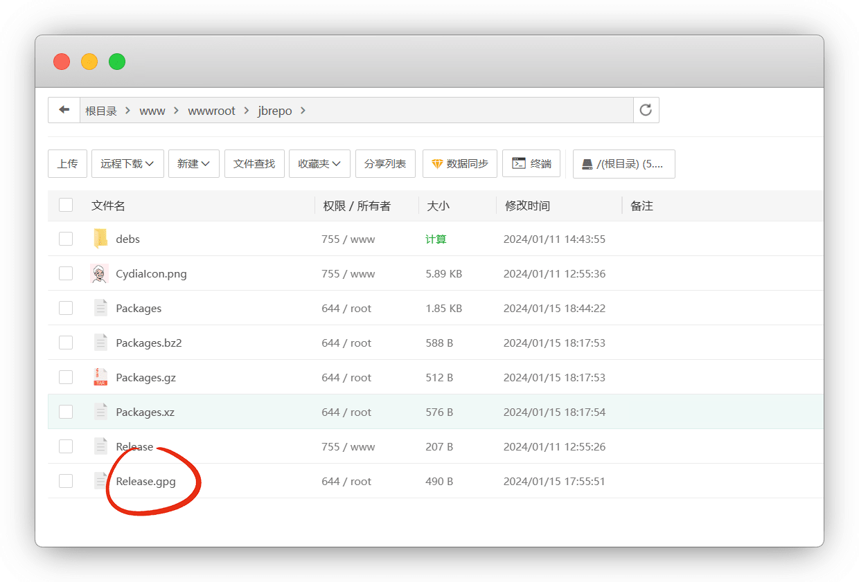Expand the 收藏夹 favorites dropdown
This screenshot has width=859, height=582.
click(x=319, y=164)
